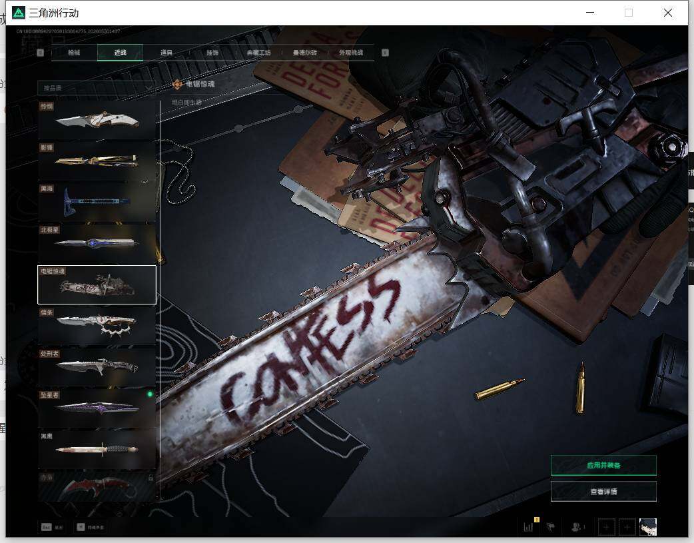The image size is (694, 543).
Task: Select the 坠星者 purple blade skin thumbnail
Action: 97,408
